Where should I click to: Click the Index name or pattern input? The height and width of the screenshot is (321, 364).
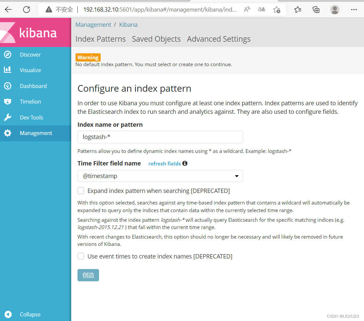[x=160, y=137]
